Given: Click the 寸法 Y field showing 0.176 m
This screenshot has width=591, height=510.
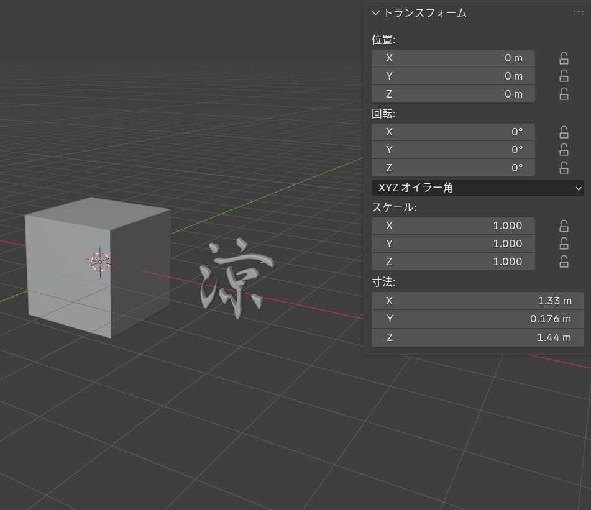Looking at the screenshot, I should click(477, 319).
